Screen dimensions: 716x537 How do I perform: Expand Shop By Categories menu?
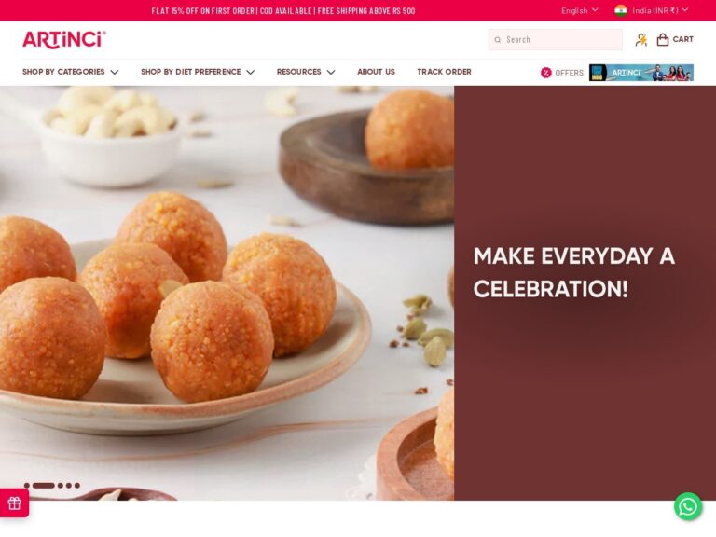click(x=70, y=72)
